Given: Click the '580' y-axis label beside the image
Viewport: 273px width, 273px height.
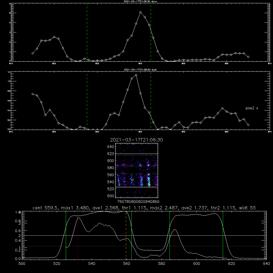Looking at the screenshot, I should coord(111,168).
